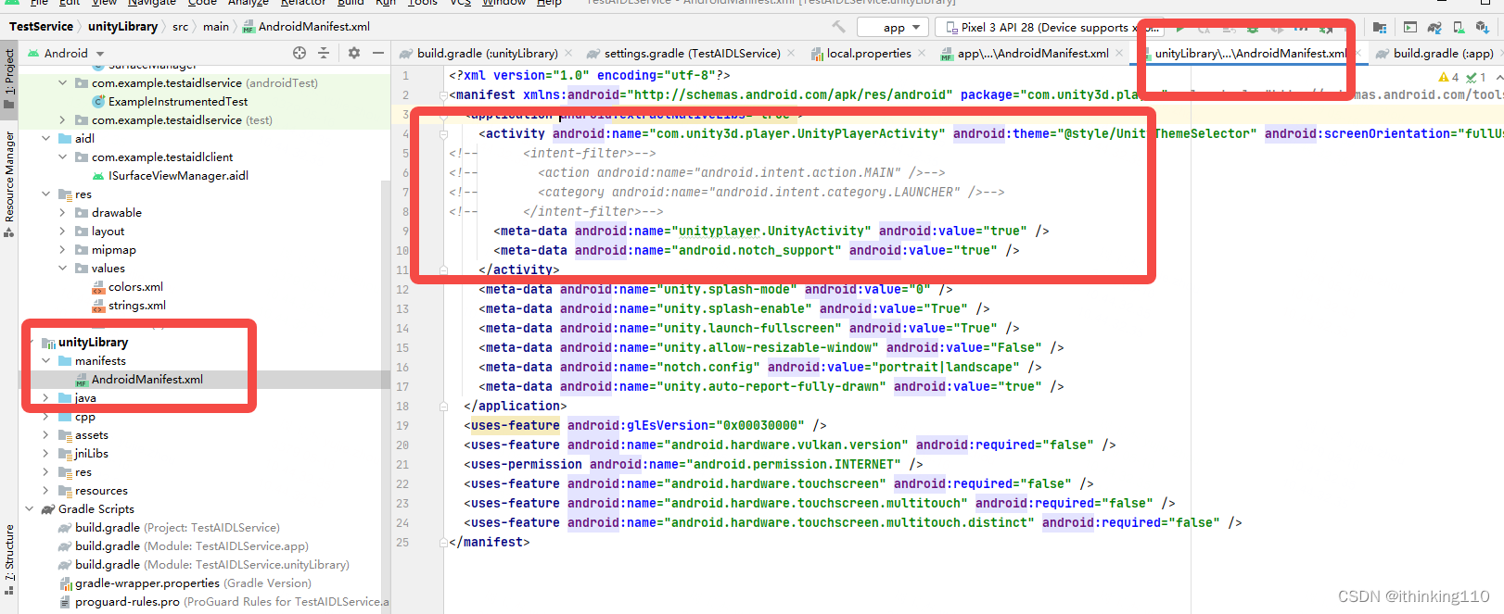Click the Project Structure icon in toolbar
Viewport: 1504px width, 614px height.
pos(1380,27)
